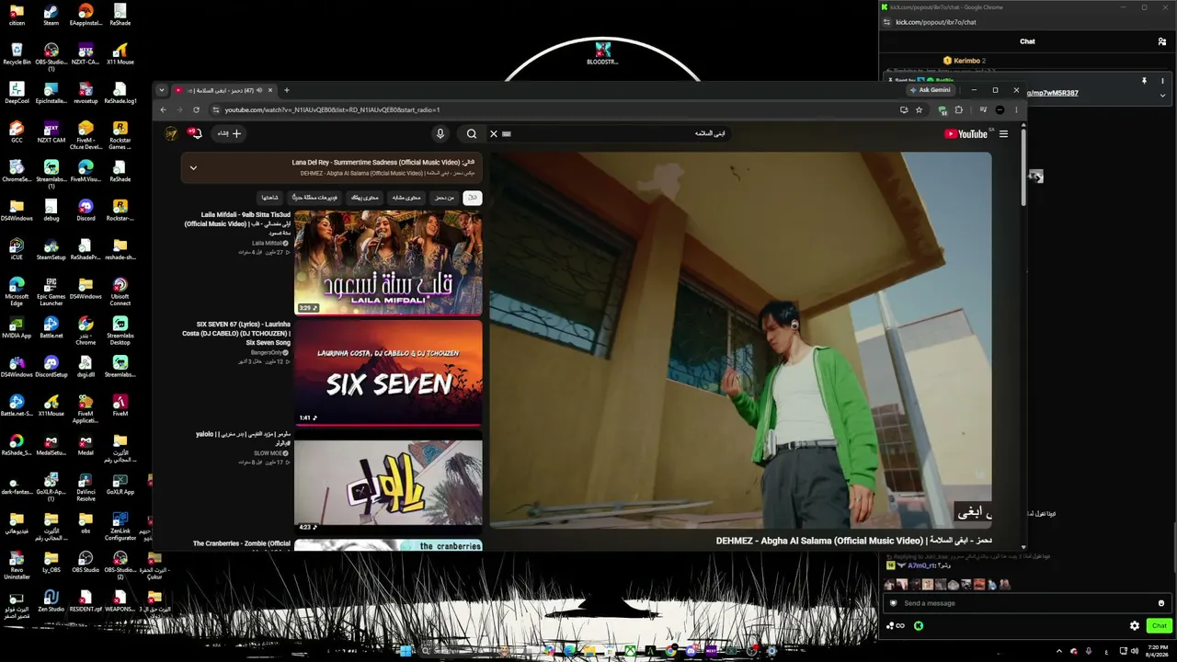Image resolution: width=1177 pixels, height=662 pixels.
Task: Open the emote picker in Kick chat
Action: click(1161, 603)
